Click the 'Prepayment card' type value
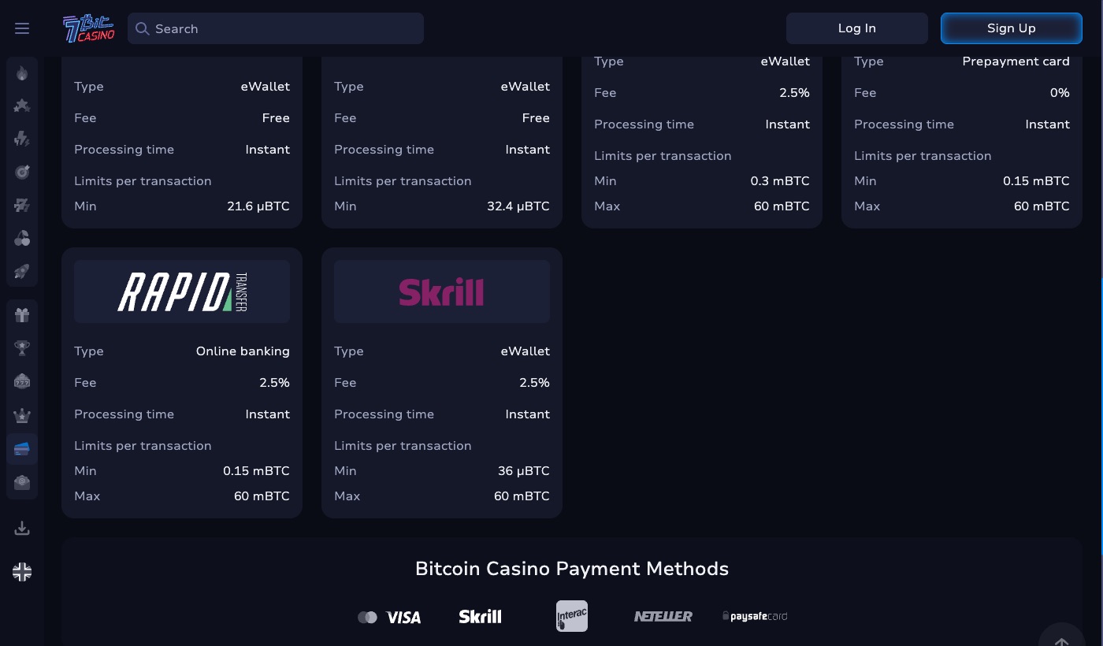The width and height of the screenshot is (1103, 646). click(1016, 61)
